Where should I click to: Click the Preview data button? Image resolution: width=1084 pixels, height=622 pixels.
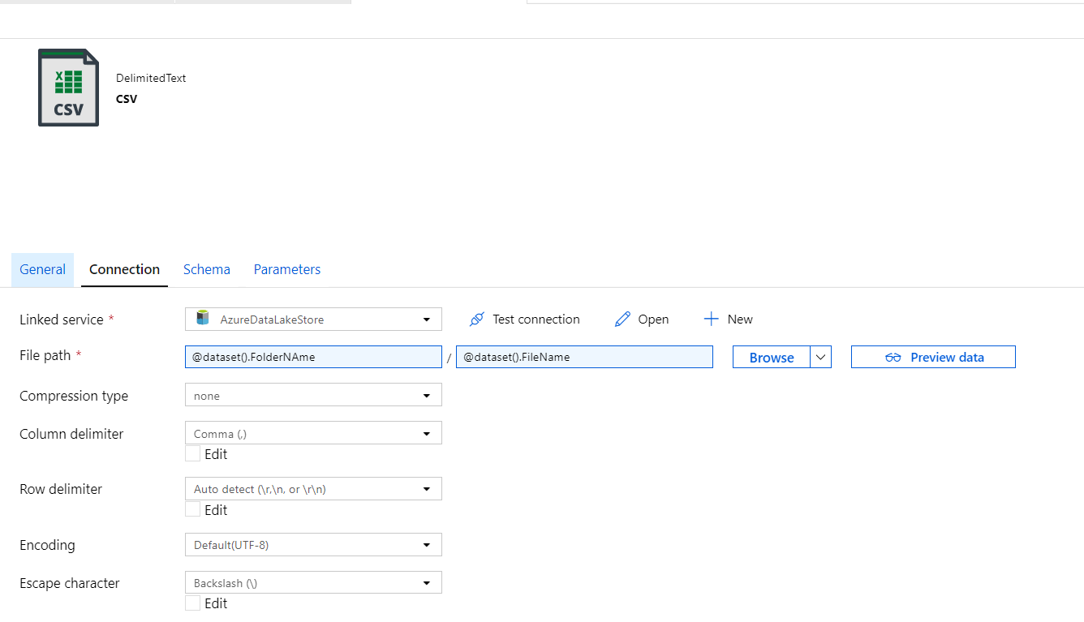933,357
